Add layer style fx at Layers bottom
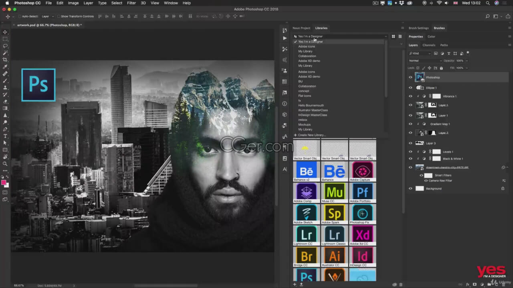Image resolution: width=513 pixels, height=288 pixels. (x=467, y=284)
